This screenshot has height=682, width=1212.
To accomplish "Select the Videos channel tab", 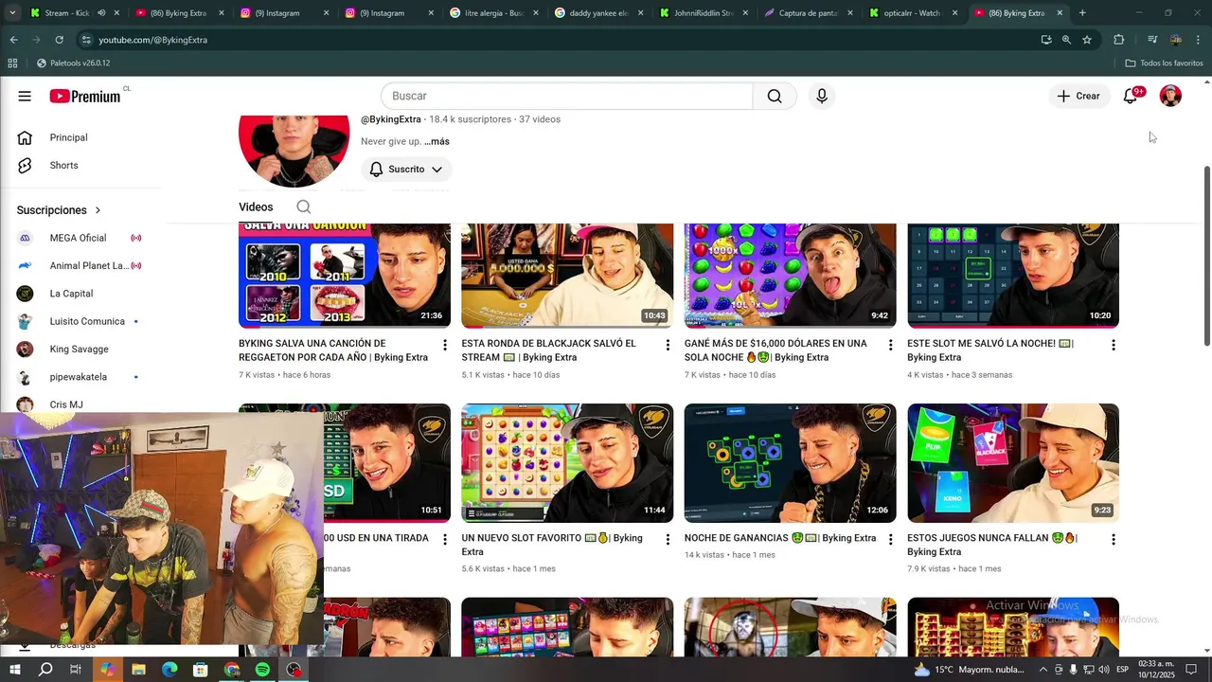I will (x=256, y=206).
